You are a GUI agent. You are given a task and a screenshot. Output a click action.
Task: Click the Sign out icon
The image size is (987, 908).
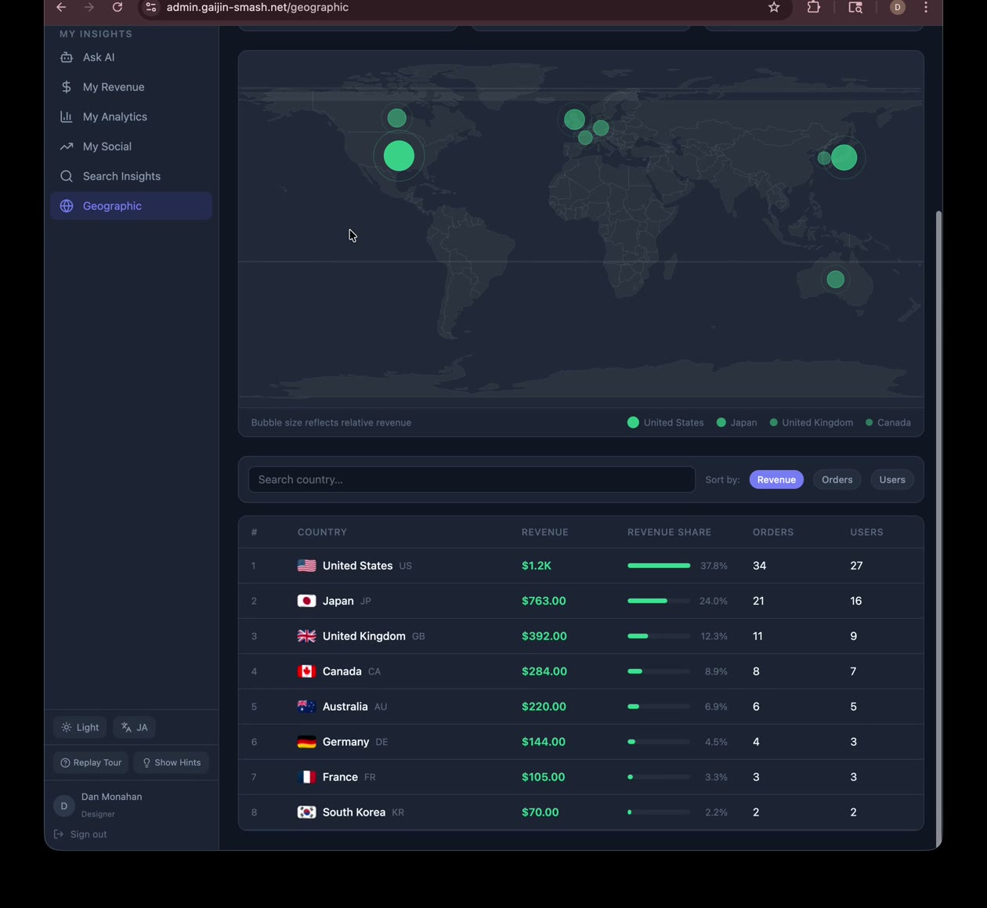coord(59,834)
